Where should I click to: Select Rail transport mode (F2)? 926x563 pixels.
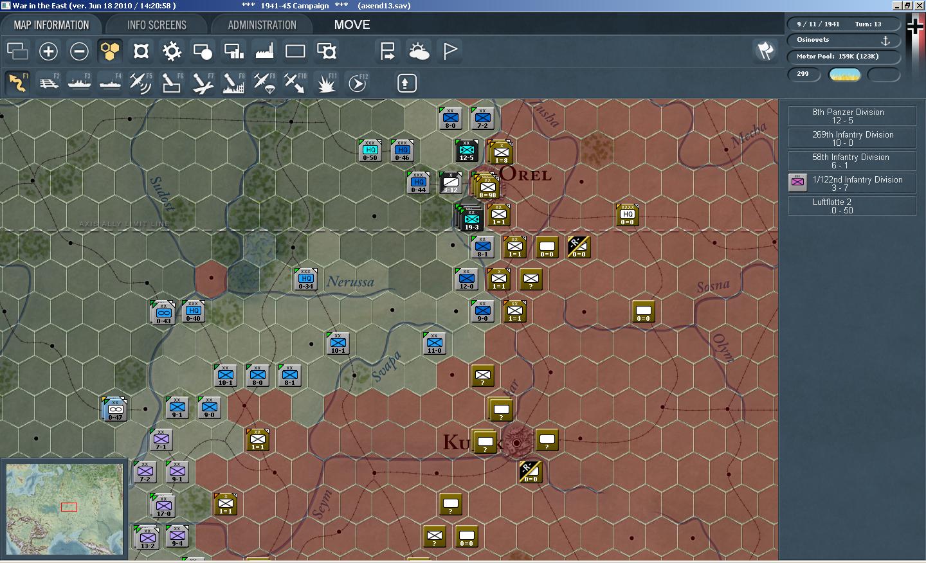(48, 83)
